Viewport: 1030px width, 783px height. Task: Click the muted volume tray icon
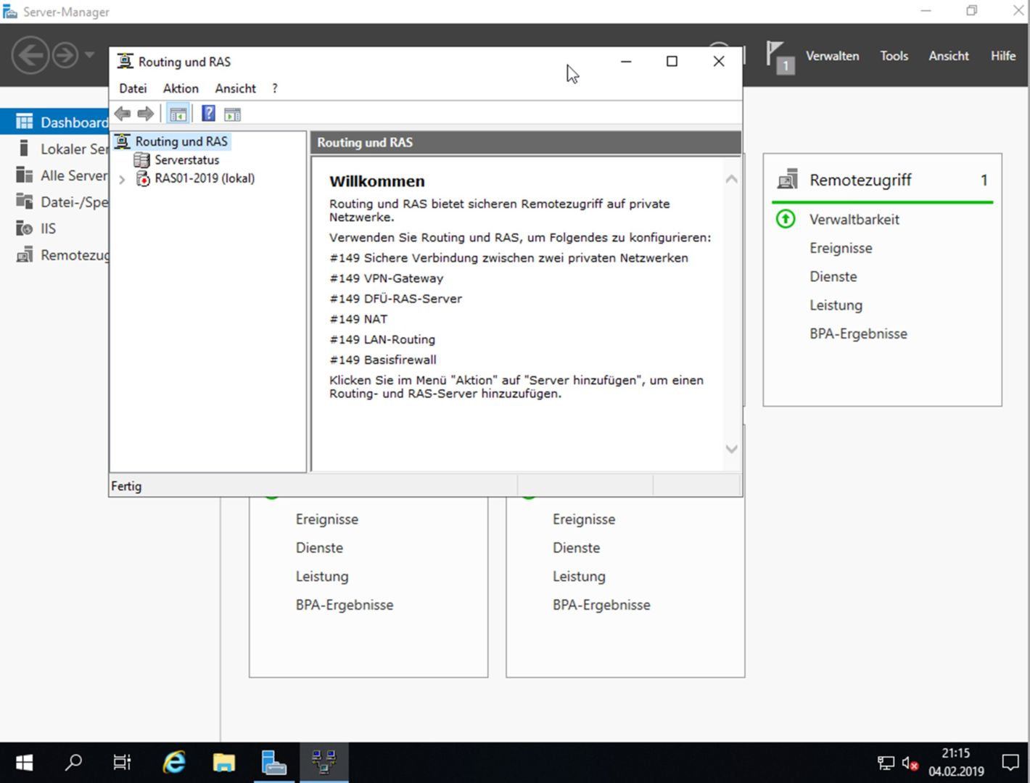click(910, 763)
